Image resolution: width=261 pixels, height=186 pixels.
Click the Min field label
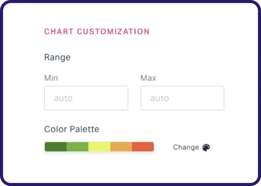click(x=51, y=78)
